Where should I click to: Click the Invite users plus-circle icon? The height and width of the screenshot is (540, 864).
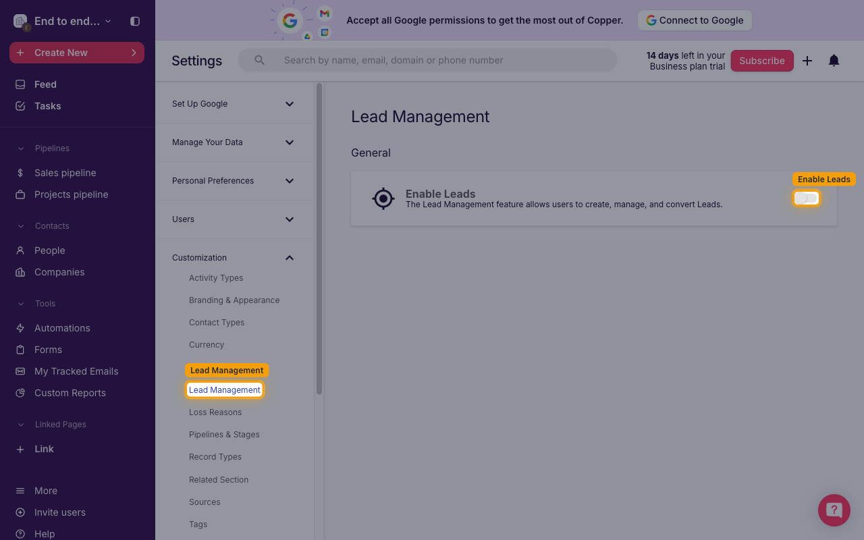point(20,512)
